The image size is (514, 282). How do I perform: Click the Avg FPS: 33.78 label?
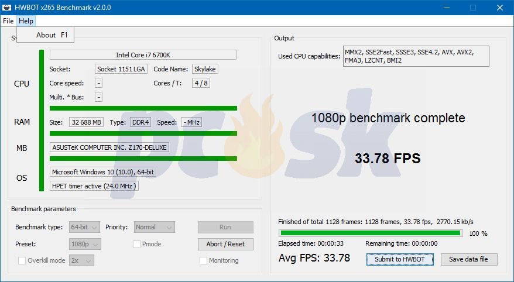pyautogui.click(x=314, y=258)
